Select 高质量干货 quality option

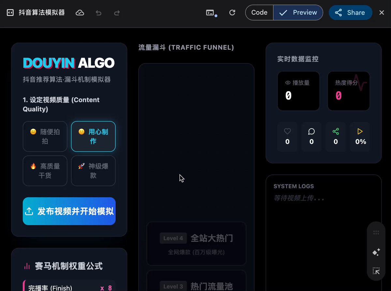pos(45,171)
